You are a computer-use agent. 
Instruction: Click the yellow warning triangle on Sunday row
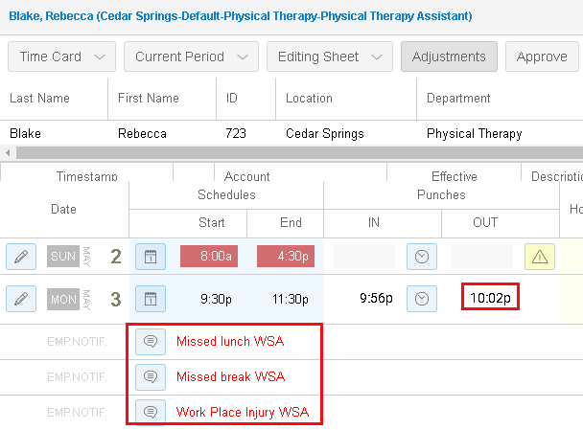click(x=540, y=257)
